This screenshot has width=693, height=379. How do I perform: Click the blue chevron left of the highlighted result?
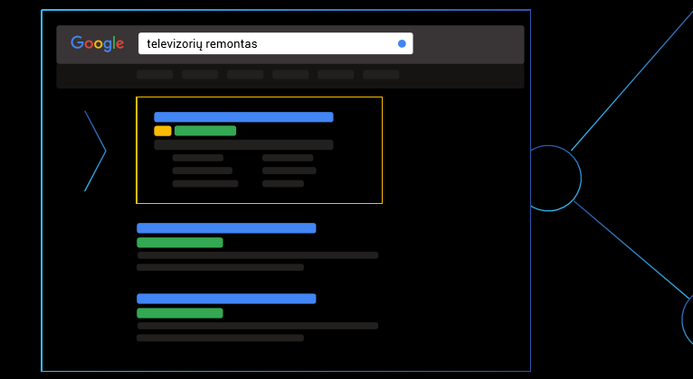[96, 151]
